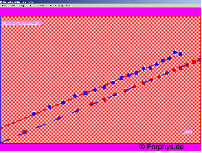Open the last menu bar entry
The height and width of the screenshot is (153, 202).
68,6
